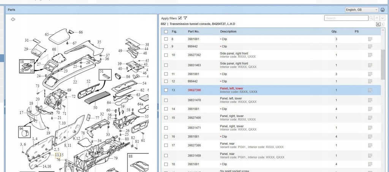
Task: Open note icon for Fig. 14 Clip row
Action: pos(370,109)
